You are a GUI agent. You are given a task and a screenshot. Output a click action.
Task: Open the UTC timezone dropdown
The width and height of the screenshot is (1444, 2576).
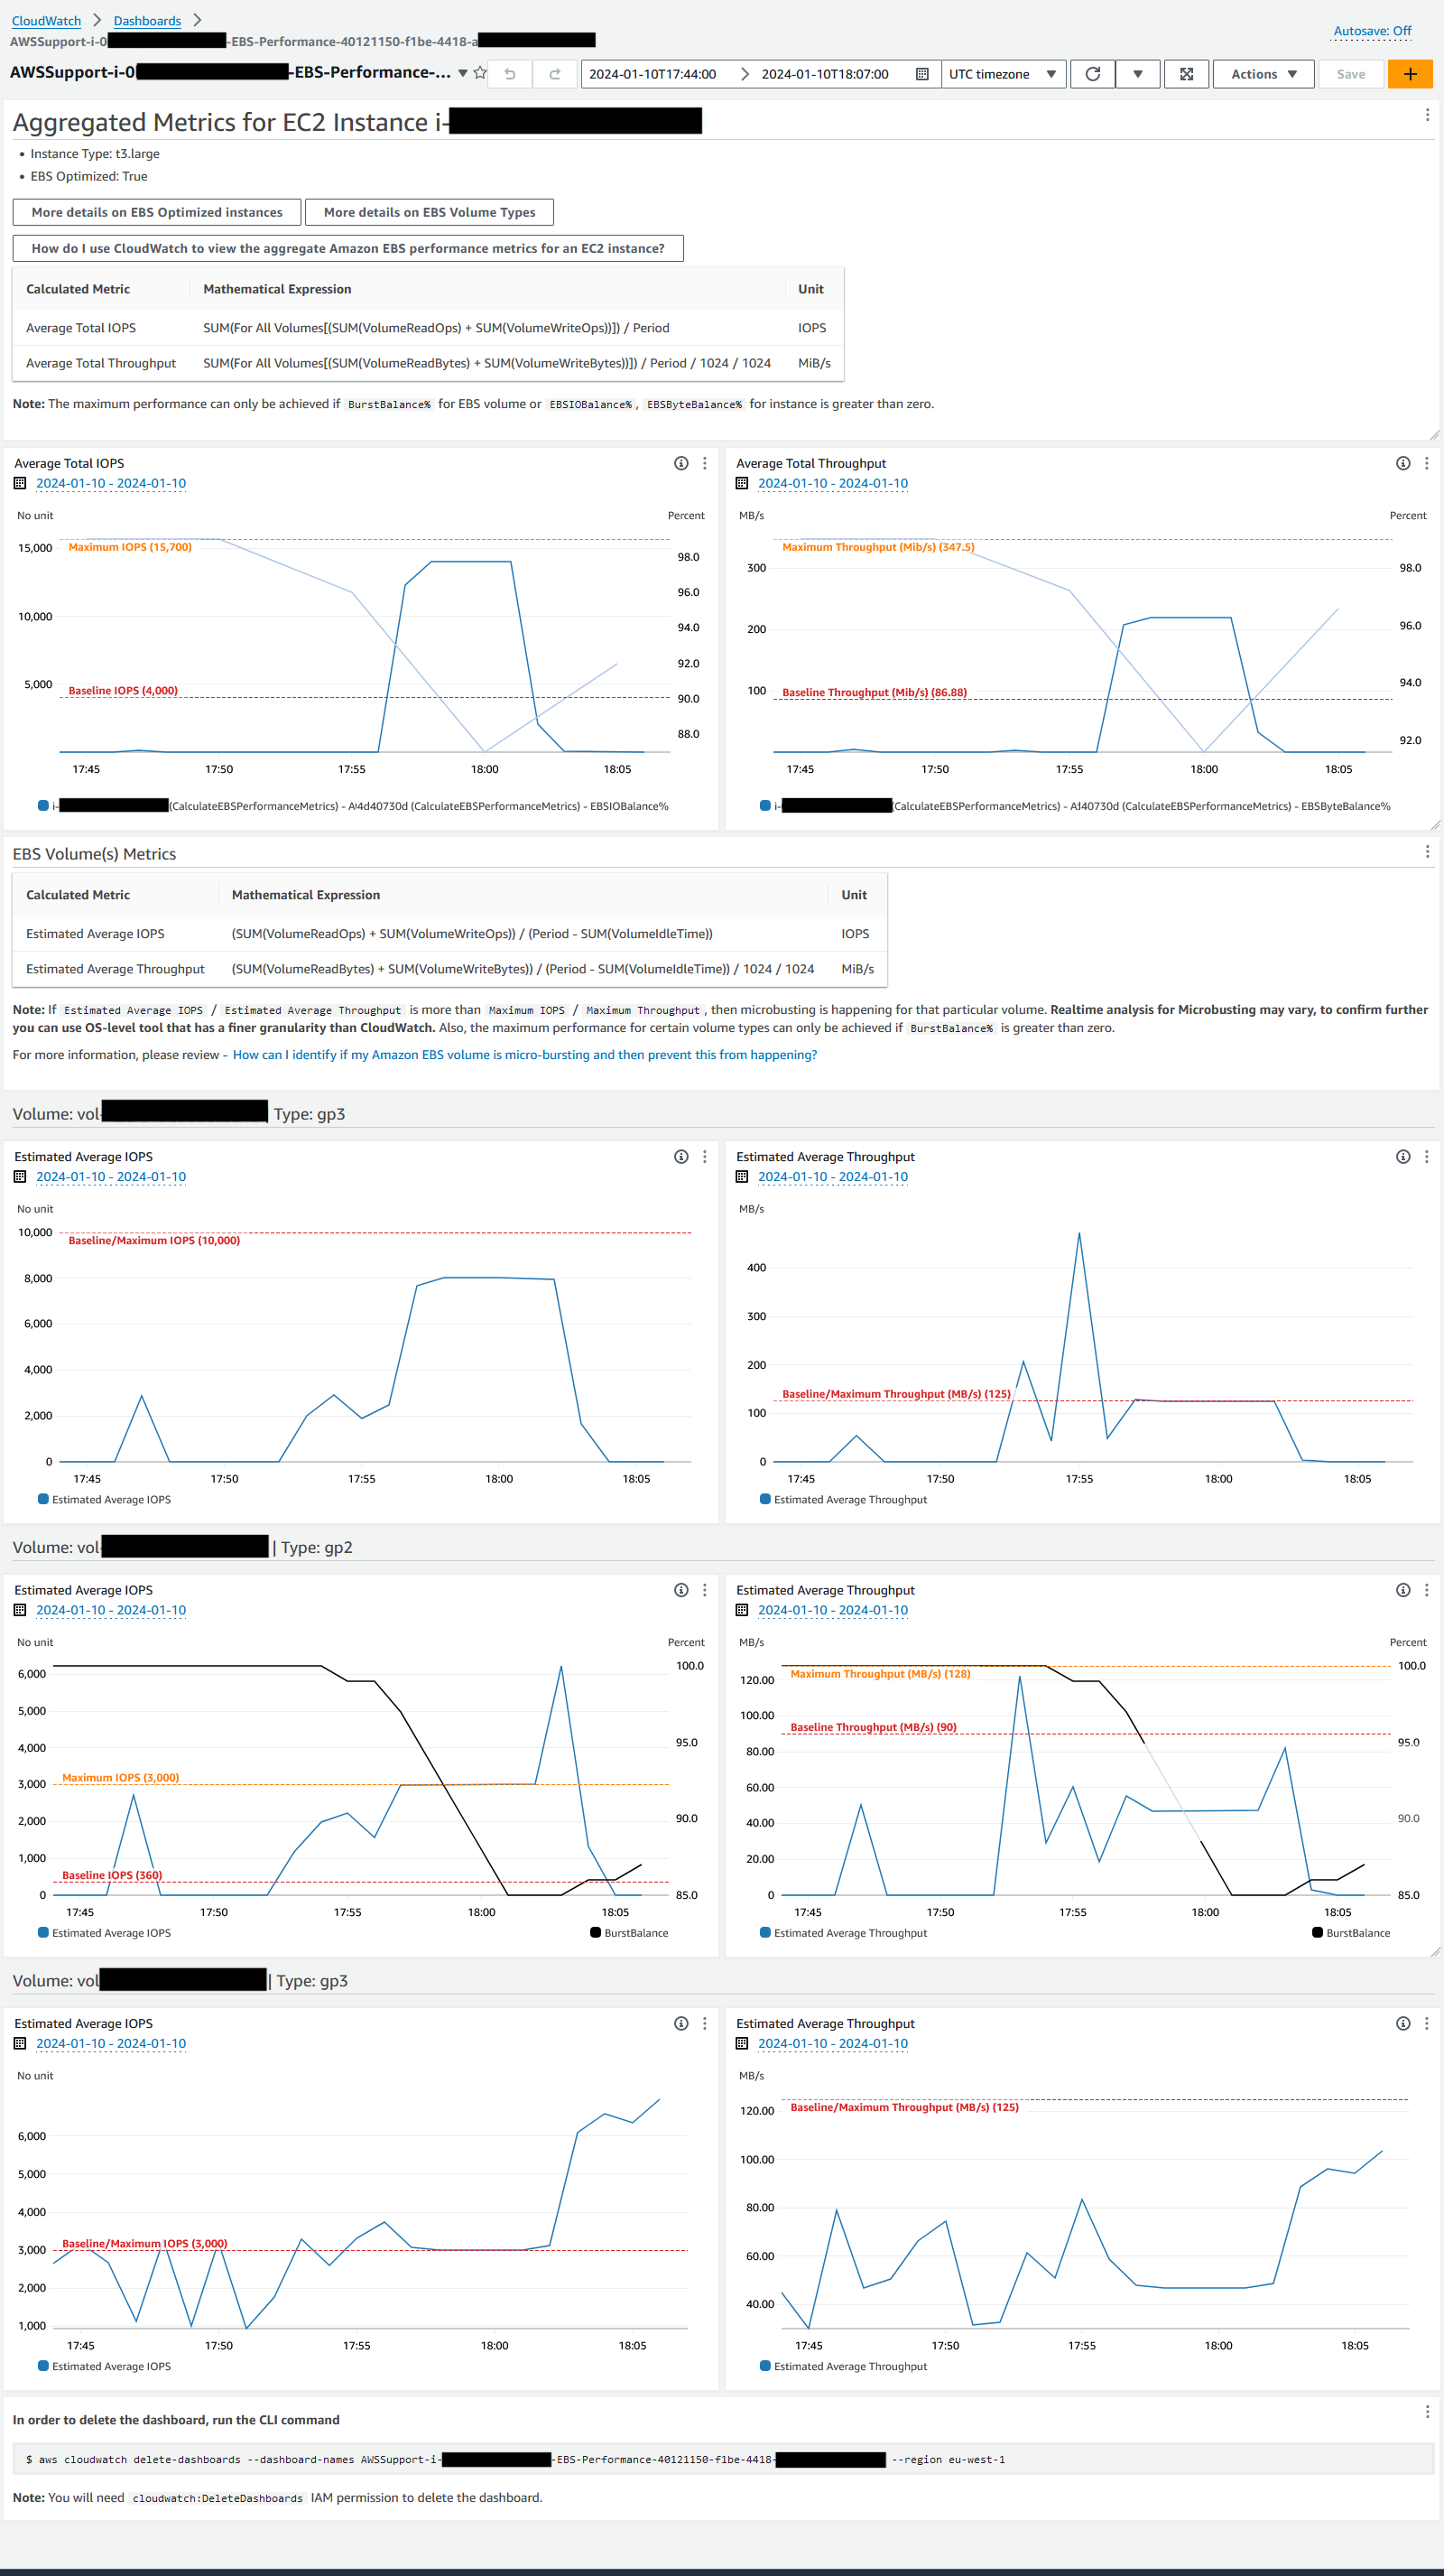click(x=1003, y=73)
